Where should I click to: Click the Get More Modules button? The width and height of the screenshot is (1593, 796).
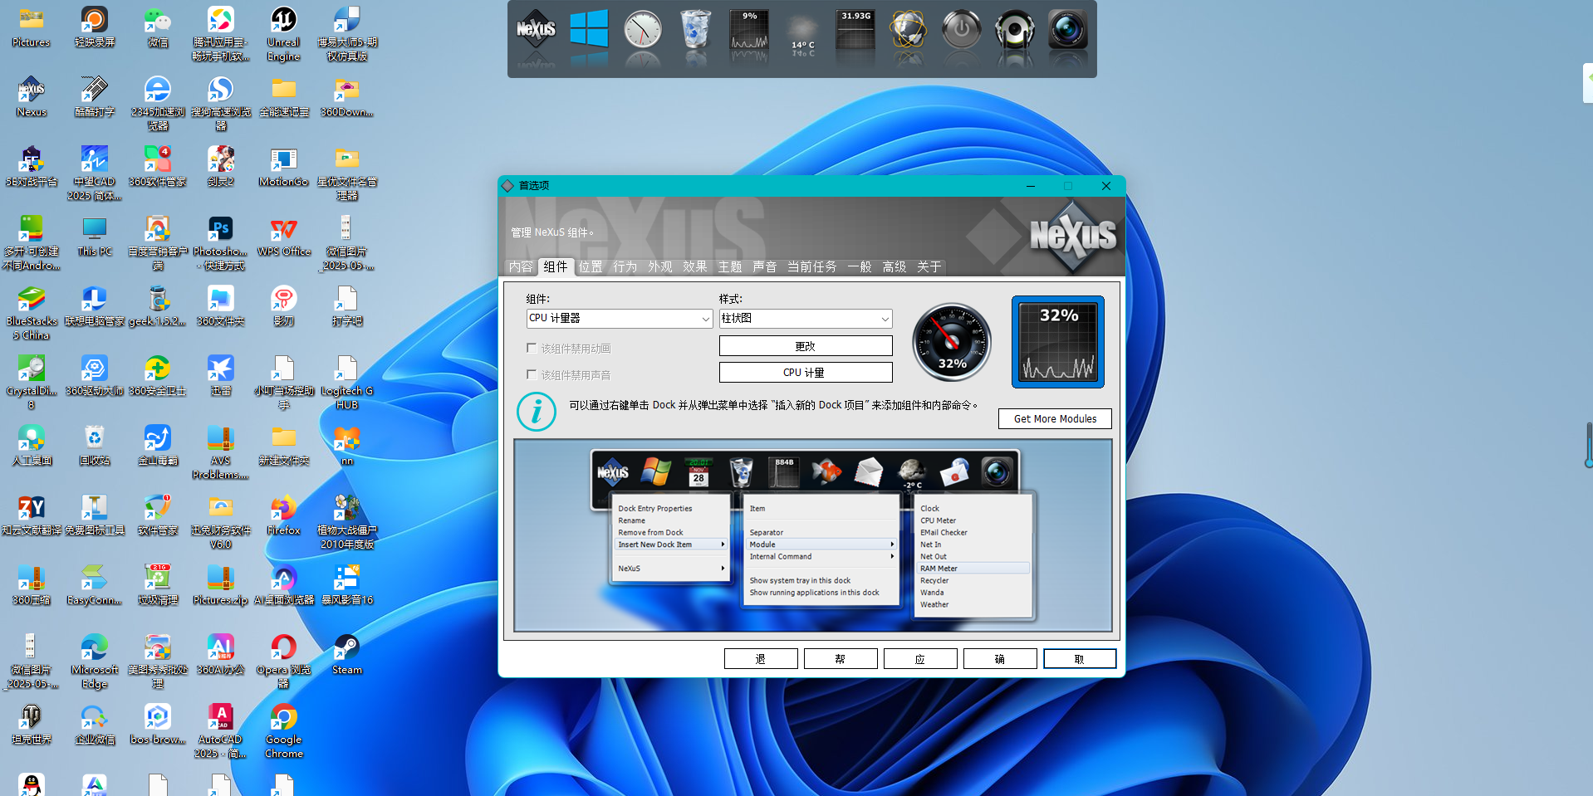point(1055,419)
